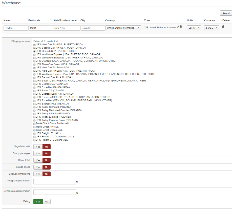Click No for Exclude dimensions

pos(47,174)
